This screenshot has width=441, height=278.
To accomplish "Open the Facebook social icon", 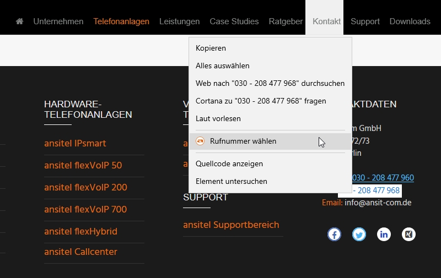I will tap(334, 234).
